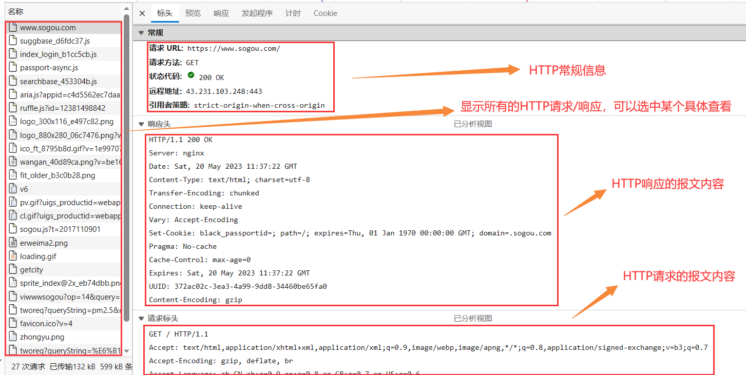The image size is (746, 375).
Task: Open the 计时 timing tab
Action: 293,13
